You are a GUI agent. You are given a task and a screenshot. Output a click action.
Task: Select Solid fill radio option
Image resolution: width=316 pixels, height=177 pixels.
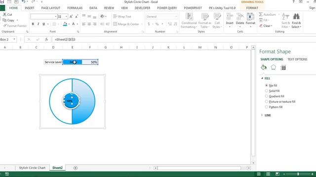point(267,90)
